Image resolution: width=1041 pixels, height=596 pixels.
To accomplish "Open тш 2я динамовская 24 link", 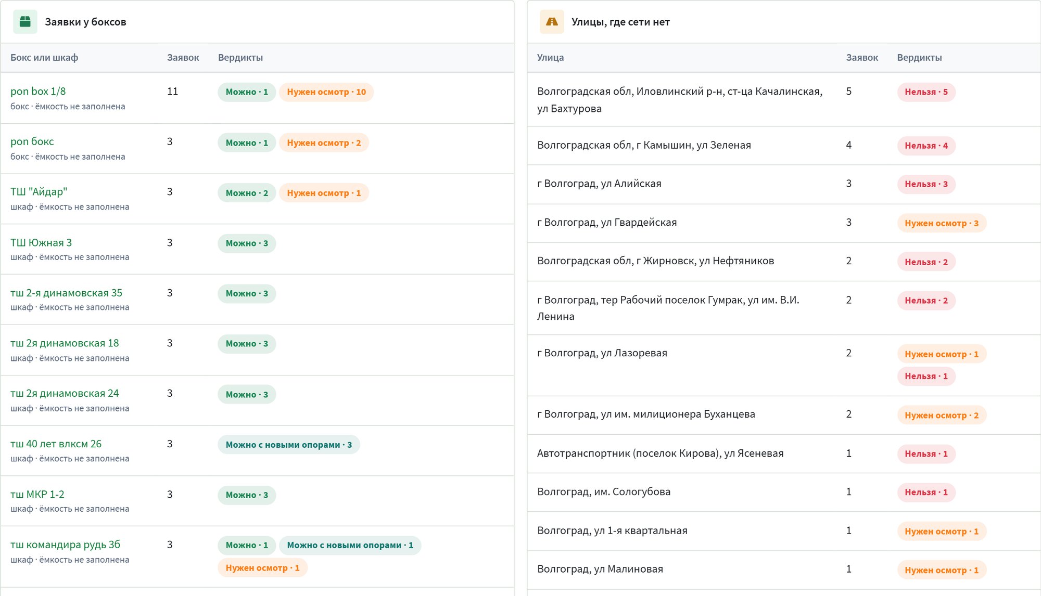I will pyautogui.click(x=65, y=394).
